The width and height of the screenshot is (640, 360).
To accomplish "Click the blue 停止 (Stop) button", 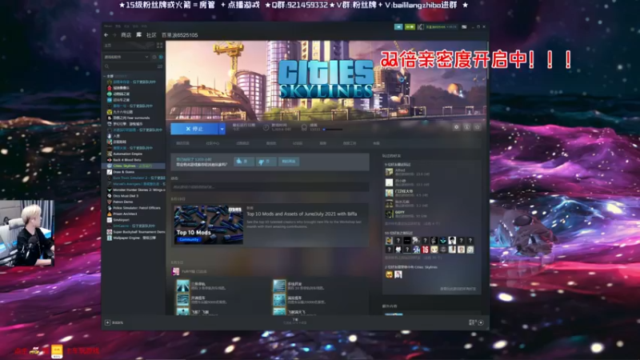I will [x=194, y=129].
